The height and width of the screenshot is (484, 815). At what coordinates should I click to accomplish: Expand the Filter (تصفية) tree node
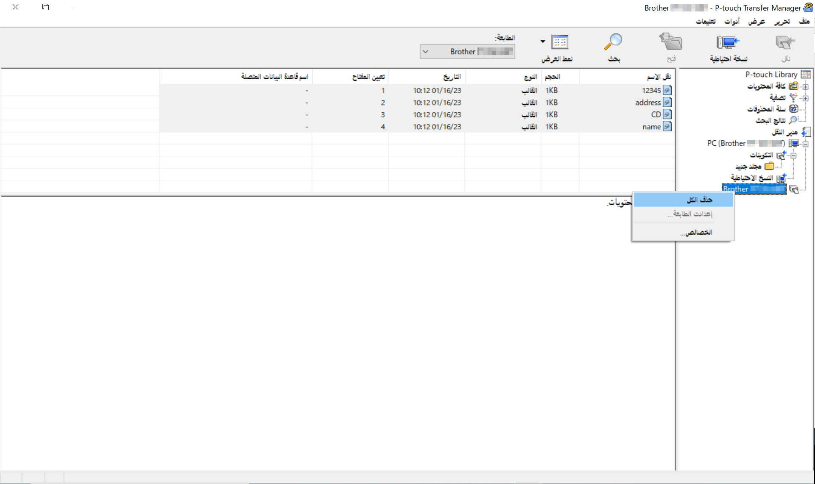point(805,98)
